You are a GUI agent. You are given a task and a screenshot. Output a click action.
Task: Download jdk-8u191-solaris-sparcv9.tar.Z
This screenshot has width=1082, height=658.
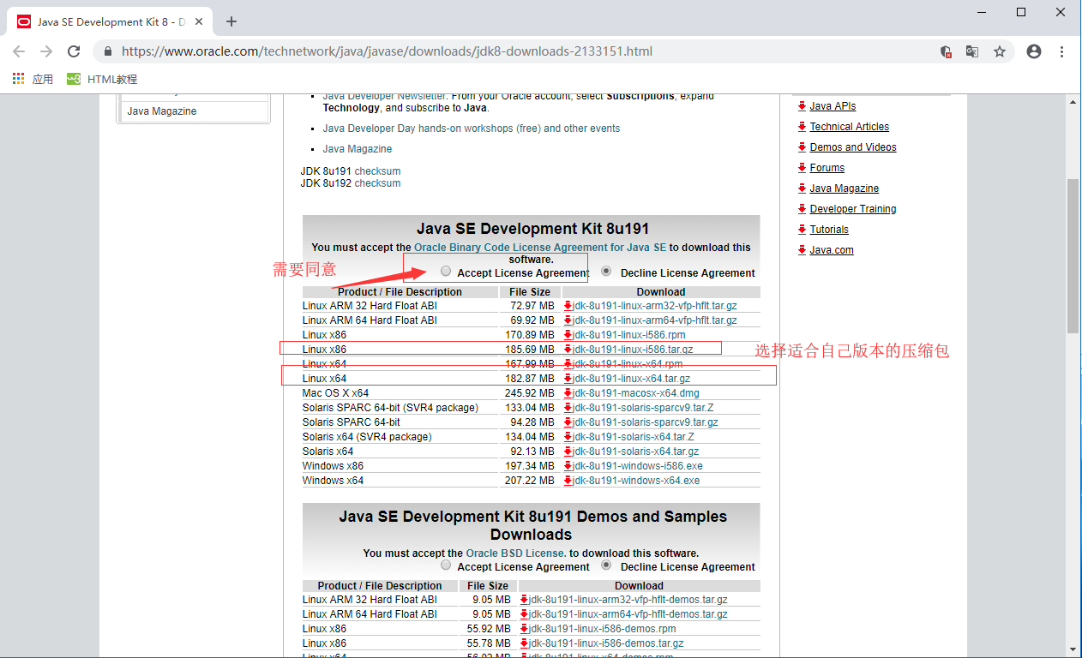pyautogui.click(x=643, y=408)
